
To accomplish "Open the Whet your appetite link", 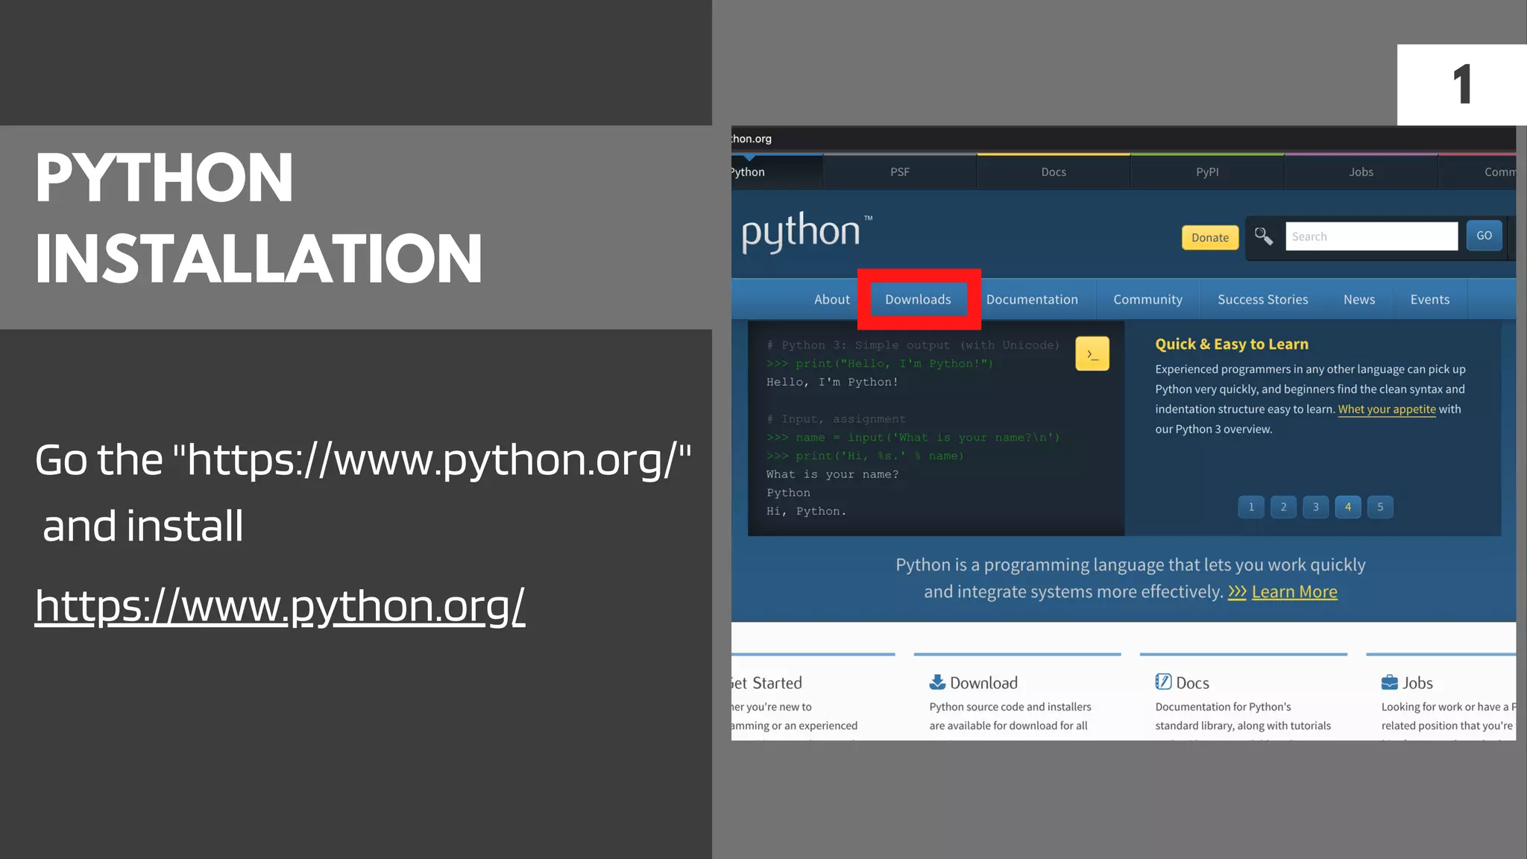I will click(x=1386, y=409).
